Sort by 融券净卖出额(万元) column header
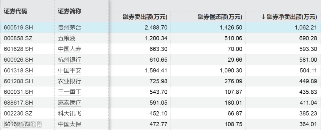321x130 pixels. click(x=289, y=17)
